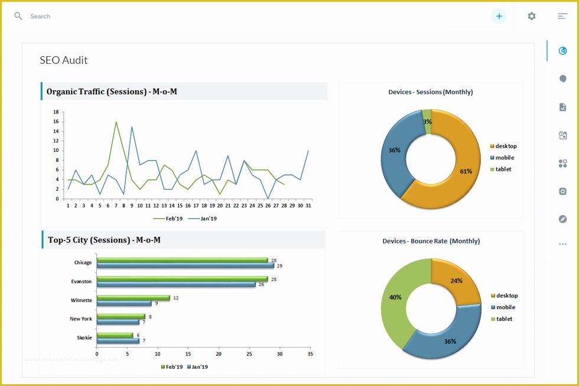Click the Devices - Sessions (Monthly) title
Screen dimensions: 579x386
pos(431,92)
